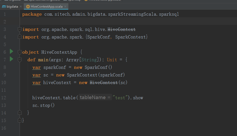Click the tableName parameter hint
The height and width of the screenshot is (136, 237).
[x=95, y=97]
